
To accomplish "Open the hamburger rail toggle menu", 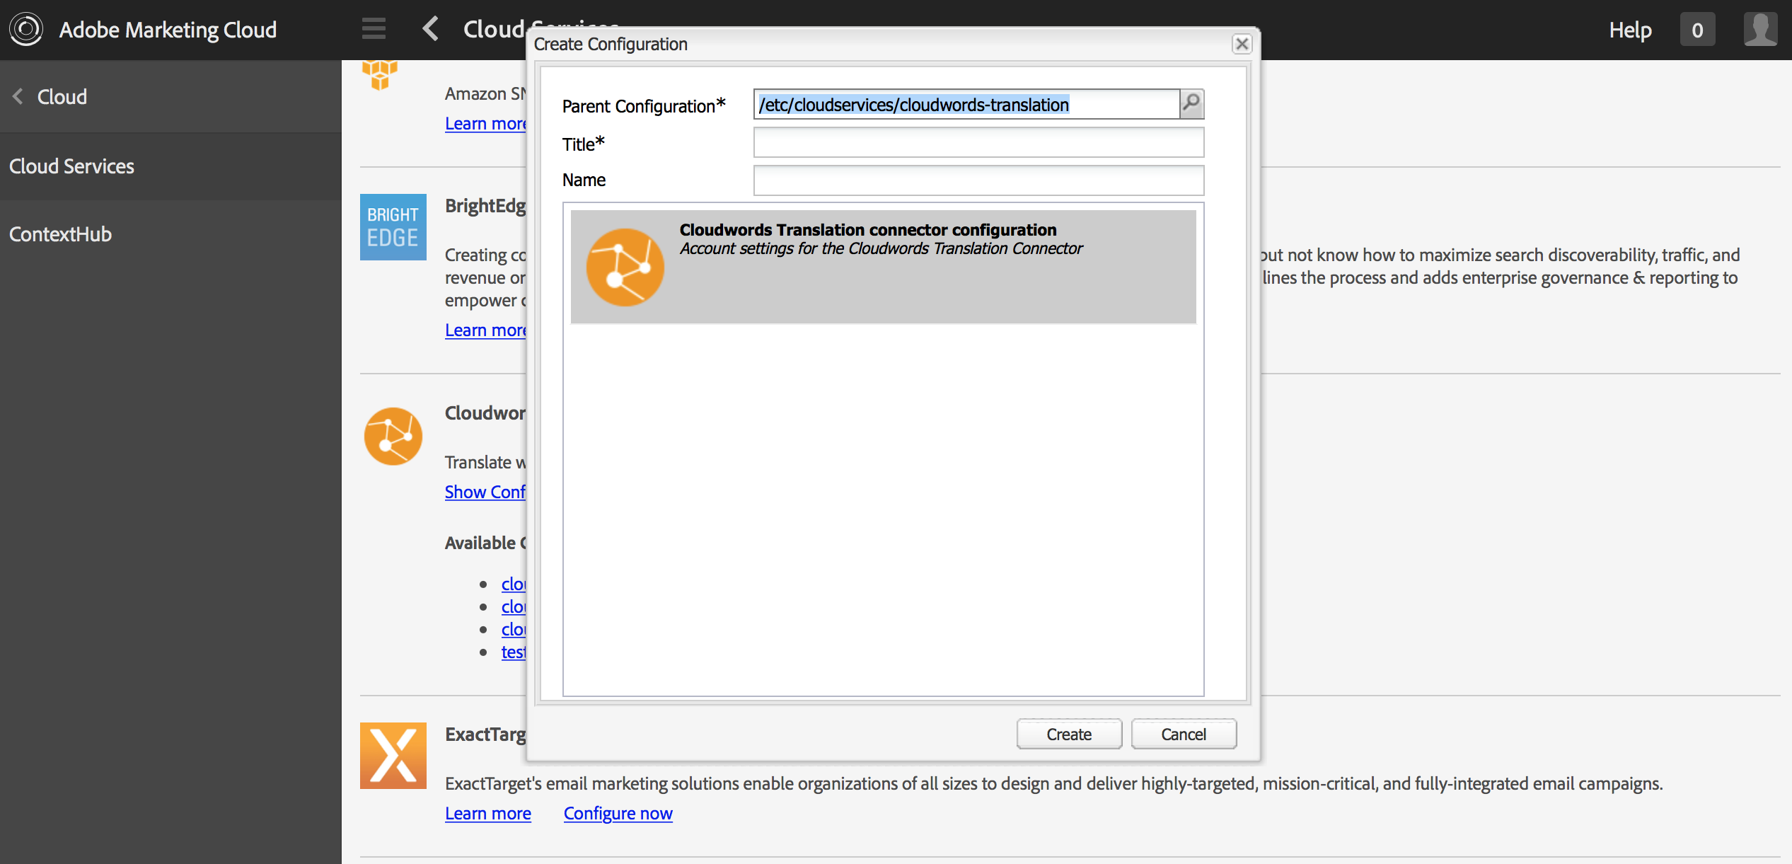I will (x=374, y=29).
